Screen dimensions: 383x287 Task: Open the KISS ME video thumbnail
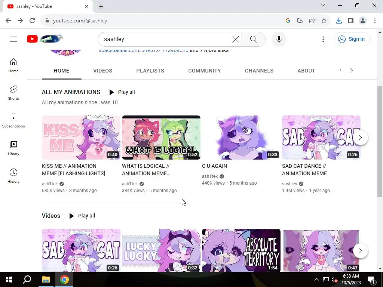click(x=81, y=138)
